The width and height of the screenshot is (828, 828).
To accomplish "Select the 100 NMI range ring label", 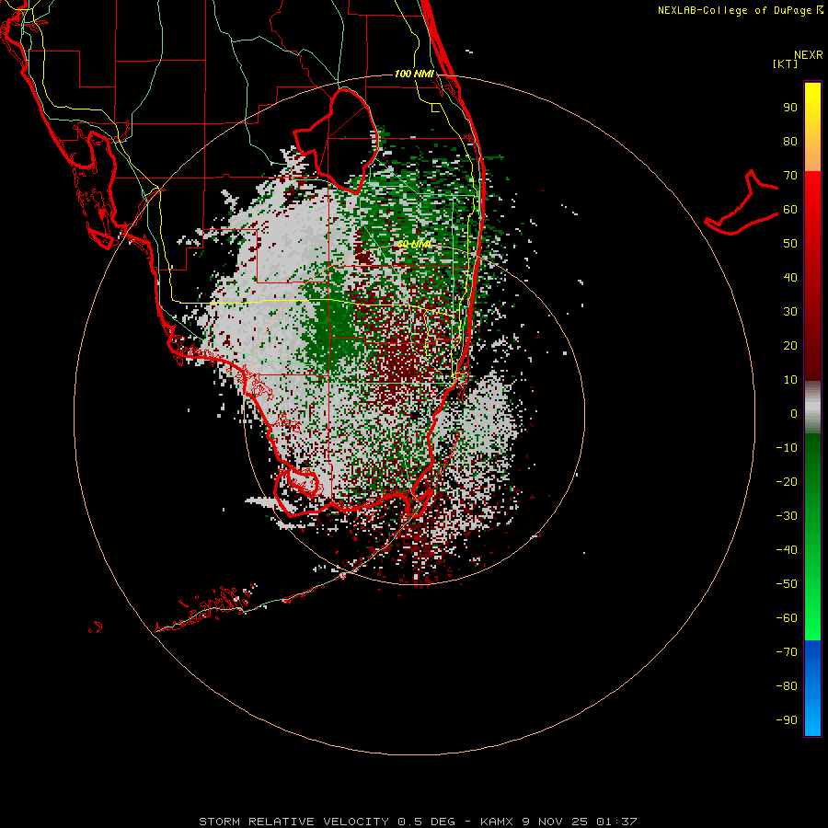I will point(414,74).
